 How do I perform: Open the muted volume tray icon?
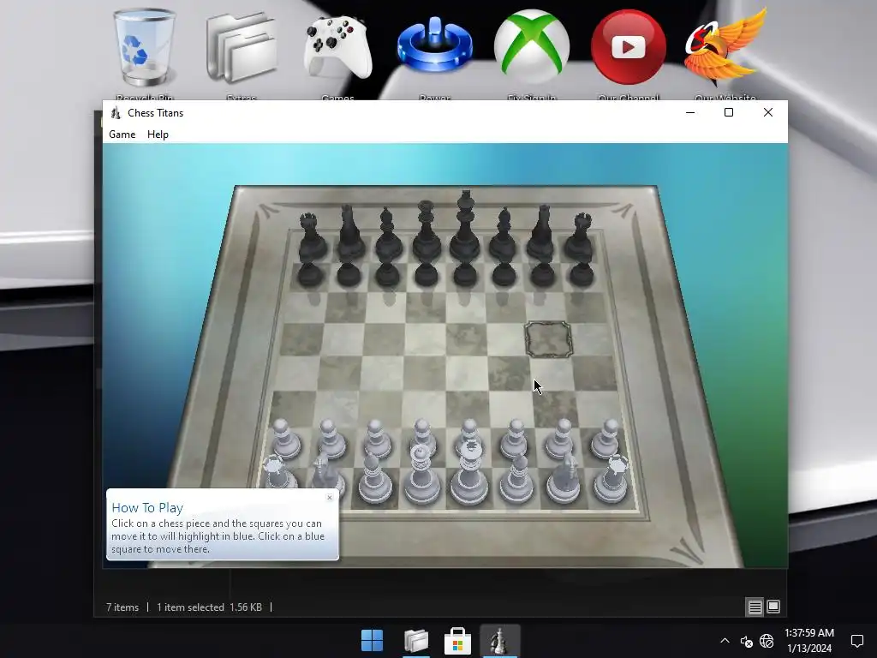pyautogui.click(x=746, y=641)
